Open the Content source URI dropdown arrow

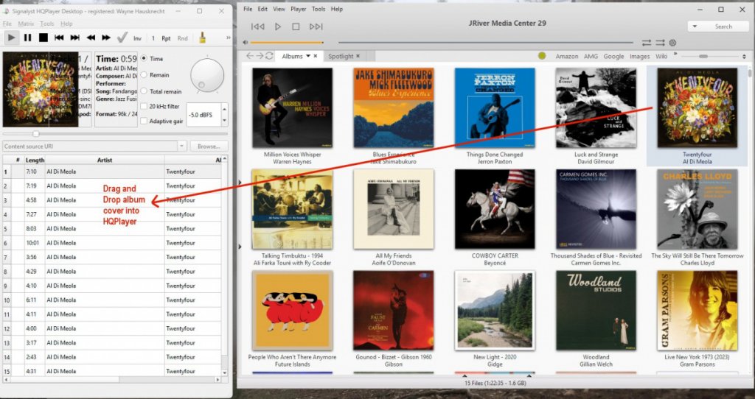182,146
